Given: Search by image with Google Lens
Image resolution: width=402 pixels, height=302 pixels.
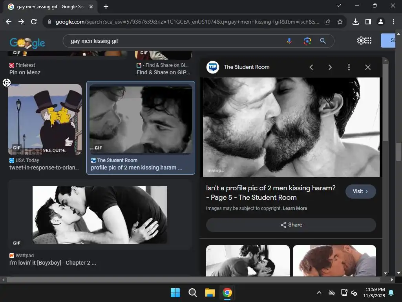Looking at the screenshot, I should click(x=307, y=41).
